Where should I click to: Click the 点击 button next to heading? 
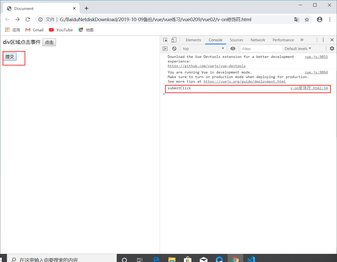pos(49,42)
